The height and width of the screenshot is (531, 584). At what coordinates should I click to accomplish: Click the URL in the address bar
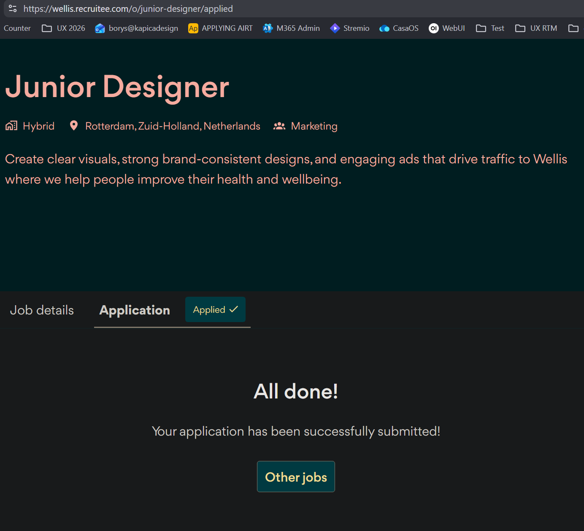tap(128, 8)
